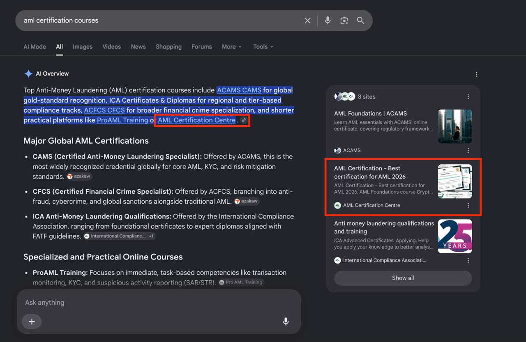Screen dimensions: 526x342
Task: Click the AML Certification Centre favicon in sidebar
Action: coord(337,205)
